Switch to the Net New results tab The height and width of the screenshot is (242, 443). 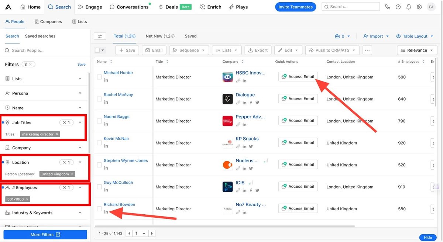click(x=160, y=36)
